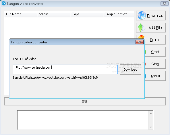Click the 0% progress bar
Image resolution: width=170 pixels, height=135 pixels.
[x=85, y=101]
